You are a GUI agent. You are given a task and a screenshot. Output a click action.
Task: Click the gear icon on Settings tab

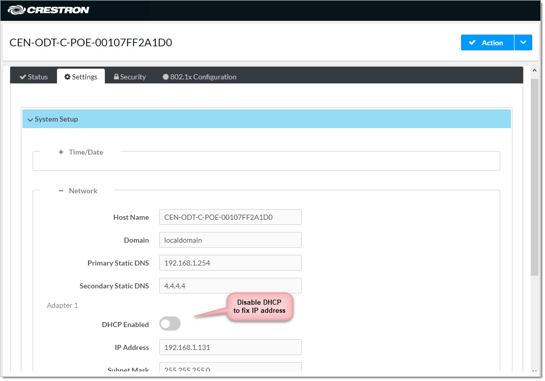(x=67, y=77)
